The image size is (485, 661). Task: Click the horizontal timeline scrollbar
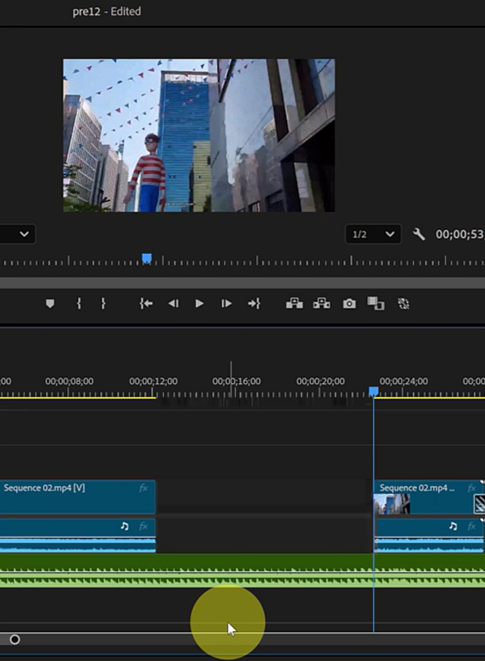coord(243,639)
